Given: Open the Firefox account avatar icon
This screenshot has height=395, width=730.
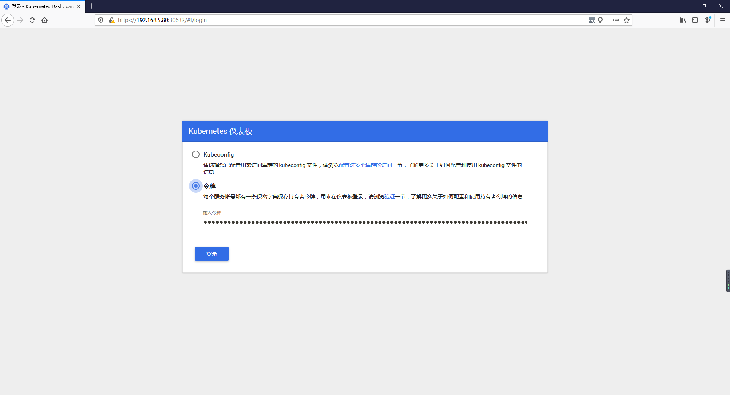Looking at the screenshot, I should point(708,20).
